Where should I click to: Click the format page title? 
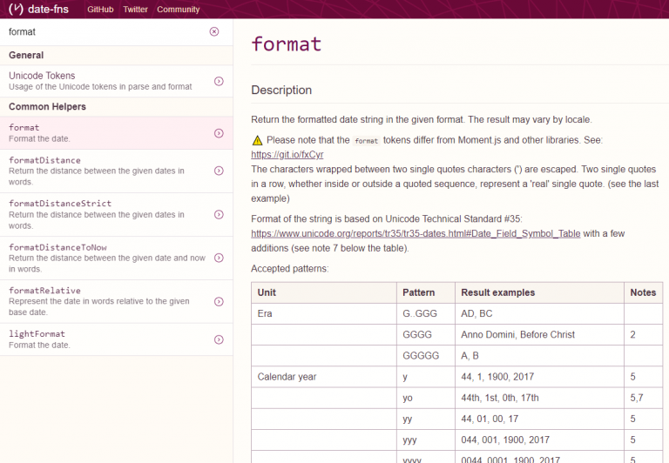click(287, 44)
